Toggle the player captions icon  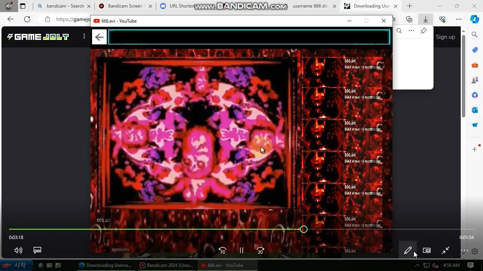click(x=37, y=250)
